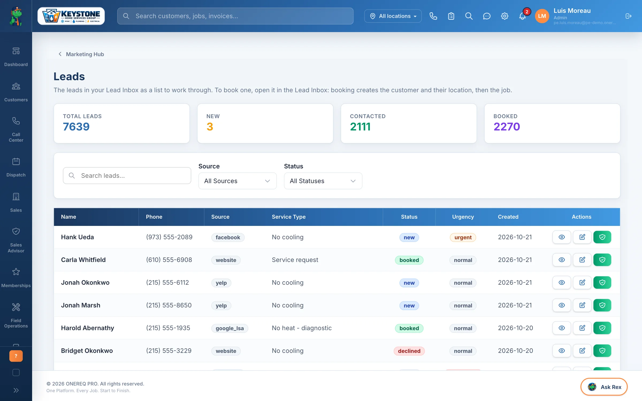Viewport: 642px width, 401px height.
Task: Click the Urgency column header
Action: click(463, 217)
